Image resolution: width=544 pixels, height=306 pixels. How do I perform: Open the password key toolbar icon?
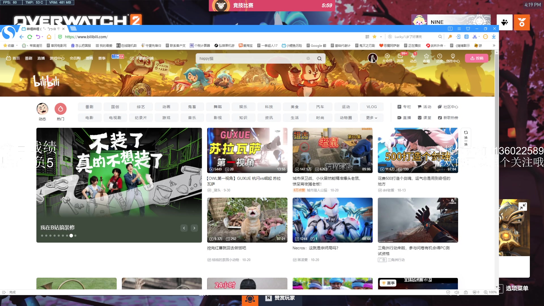450,37
